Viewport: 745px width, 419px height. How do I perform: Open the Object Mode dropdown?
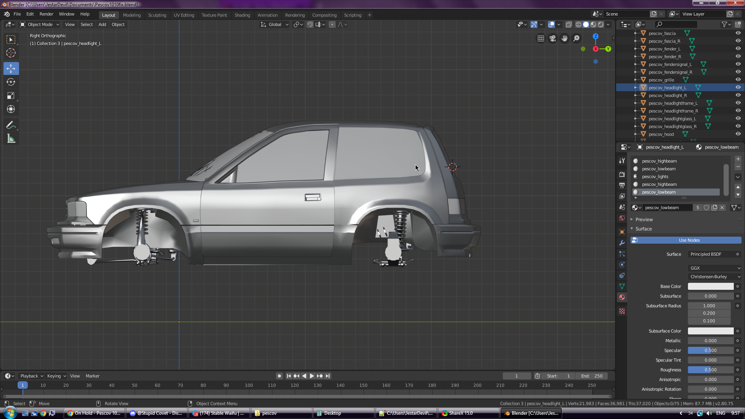point(40,24)
